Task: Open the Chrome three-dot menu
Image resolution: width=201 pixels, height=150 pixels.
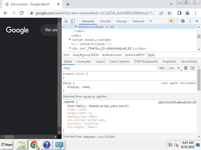Action: [x=195, y=13]
